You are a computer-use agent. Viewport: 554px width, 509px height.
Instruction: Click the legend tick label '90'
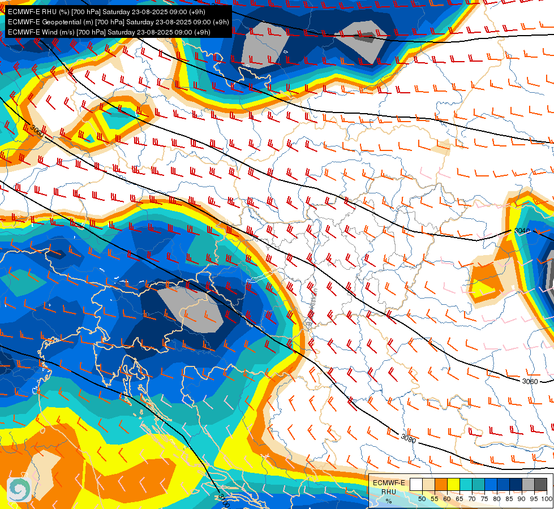(x=522, y=499)
